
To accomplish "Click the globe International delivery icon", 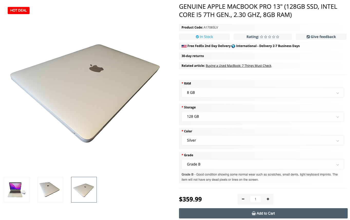I will (233, 46).
